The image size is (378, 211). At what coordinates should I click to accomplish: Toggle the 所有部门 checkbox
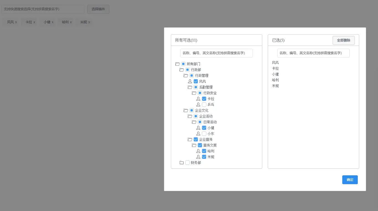click(x=183, y=64)
